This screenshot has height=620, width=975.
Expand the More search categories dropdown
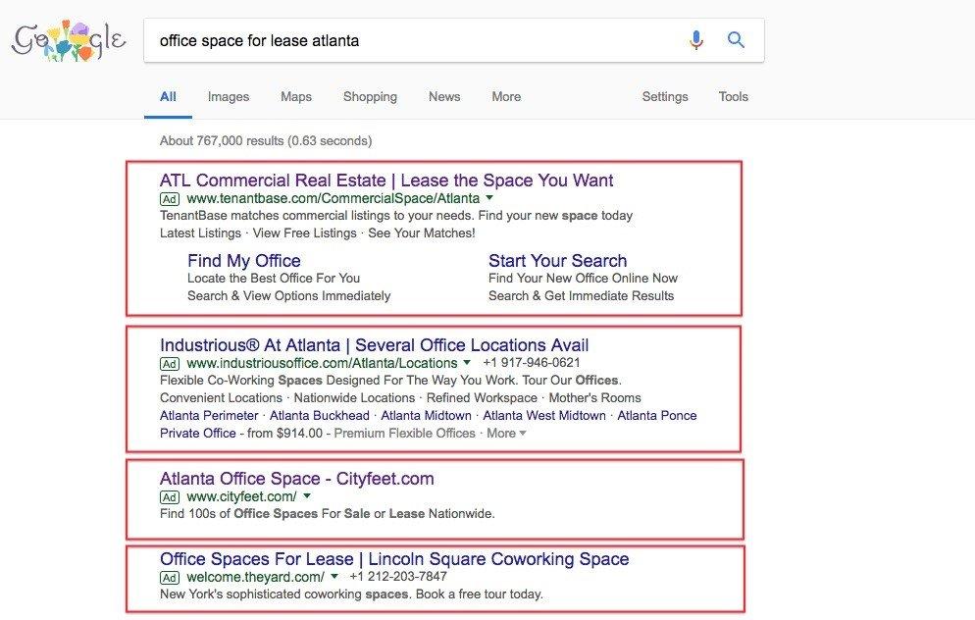505,96
